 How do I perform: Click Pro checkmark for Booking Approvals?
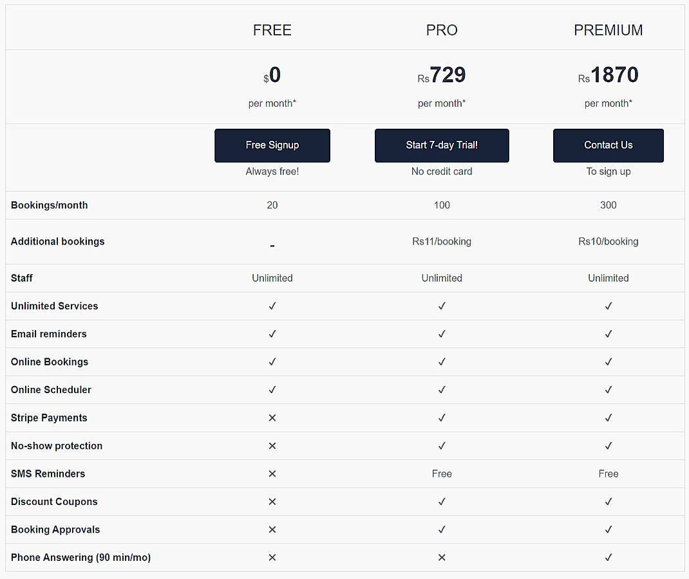[442, 530]
